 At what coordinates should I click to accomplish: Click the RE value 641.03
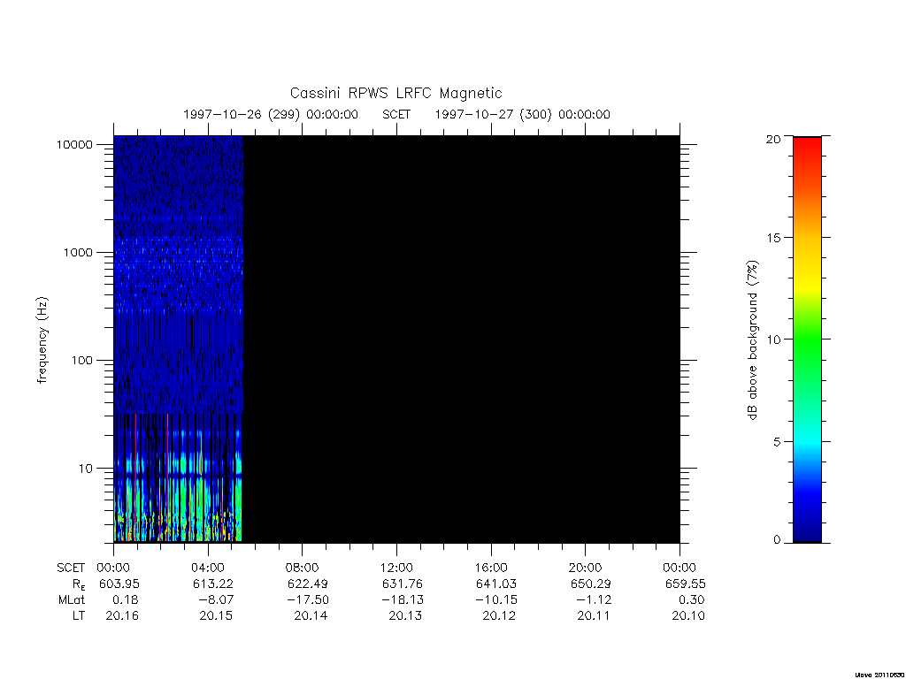click(496, 584)
